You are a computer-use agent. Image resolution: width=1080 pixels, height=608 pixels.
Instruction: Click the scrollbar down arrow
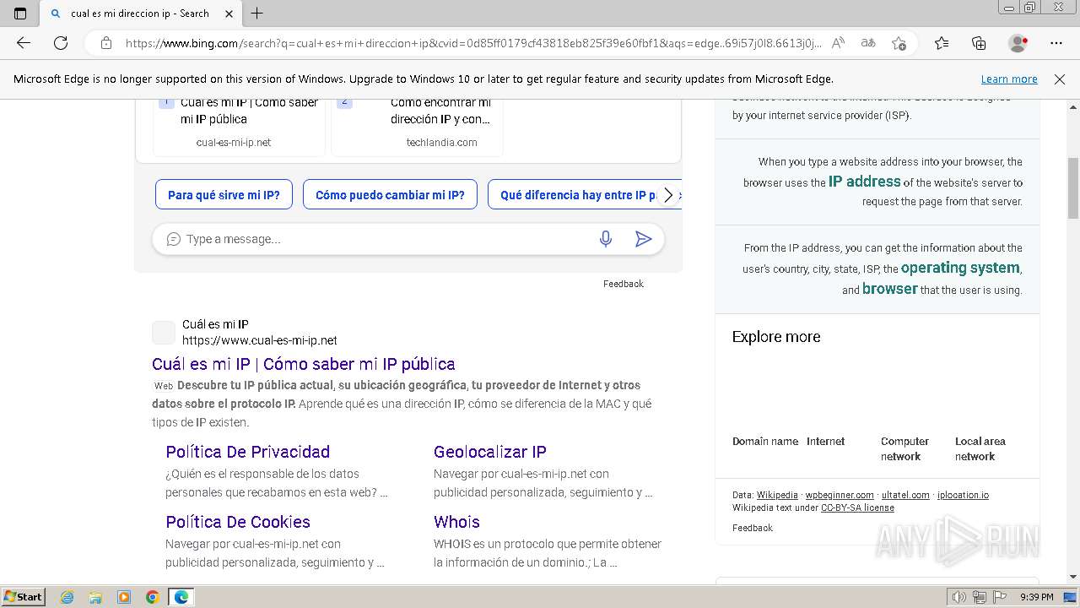coord(1073,577)
